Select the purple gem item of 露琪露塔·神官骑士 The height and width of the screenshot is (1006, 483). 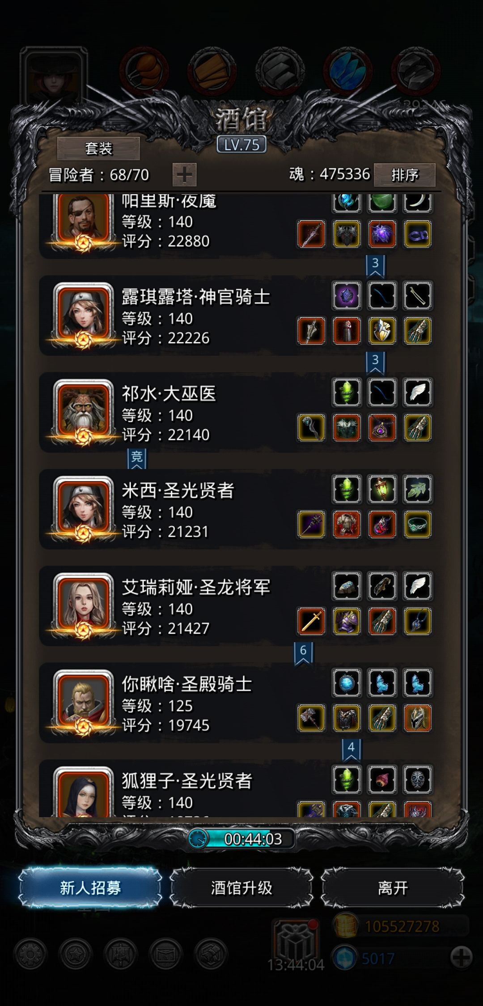click(x=347, y=295)
